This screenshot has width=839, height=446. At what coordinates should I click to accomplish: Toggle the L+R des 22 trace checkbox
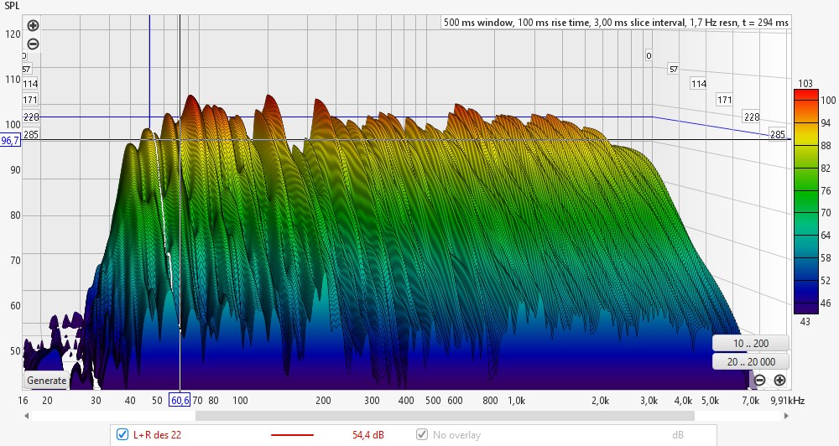pyautogui.click(x=122, y=434)
